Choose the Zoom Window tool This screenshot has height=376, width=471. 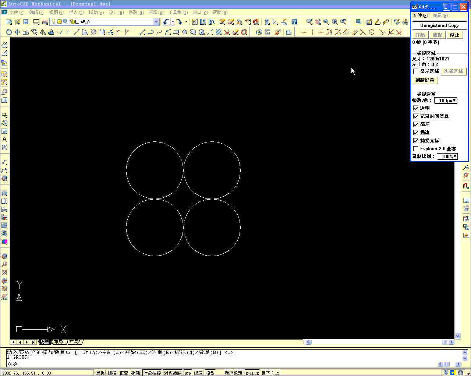point(326,22)
